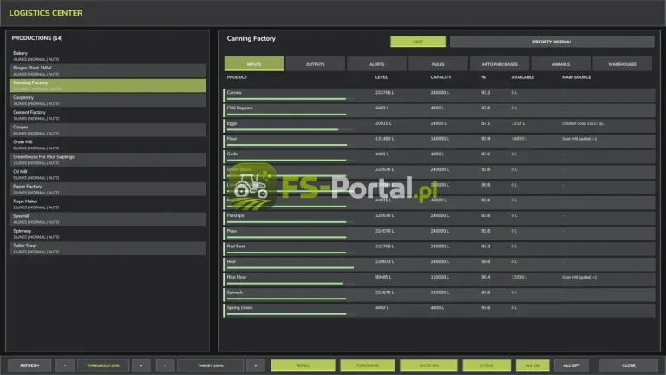The height and width of the screenshot is (375, 666).
Task: Switch to the Warehouses tab
Action: click(x=622, y=63)
